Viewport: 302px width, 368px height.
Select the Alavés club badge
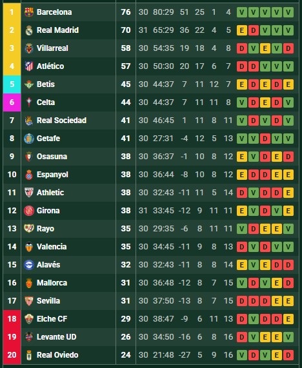[x=29, y=265]
